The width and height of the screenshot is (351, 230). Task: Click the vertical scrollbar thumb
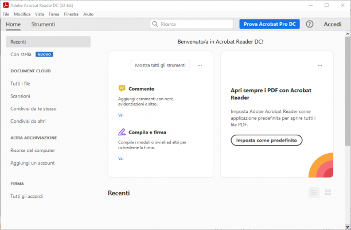[x=348, y=91]
